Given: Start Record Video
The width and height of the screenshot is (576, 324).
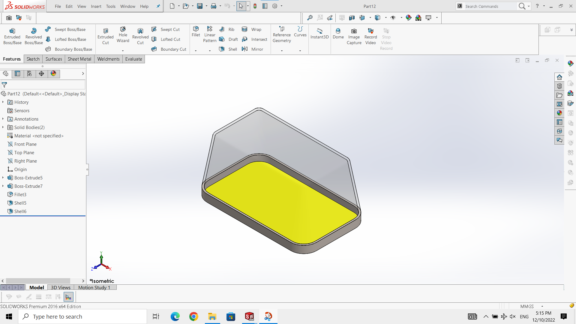Looking at the screenshot, I should pyautogui.click(x=370, y=36).
